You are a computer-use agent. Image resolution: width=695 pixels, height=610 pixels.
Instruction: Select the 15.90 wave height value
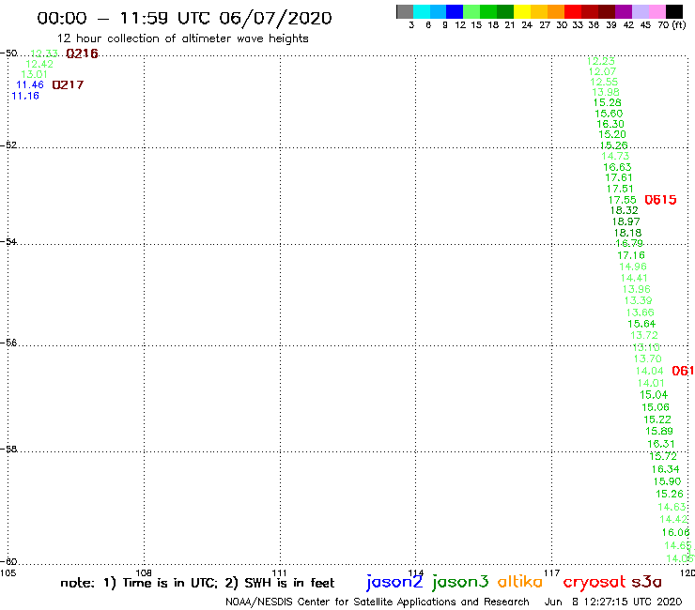coord(667,481)
